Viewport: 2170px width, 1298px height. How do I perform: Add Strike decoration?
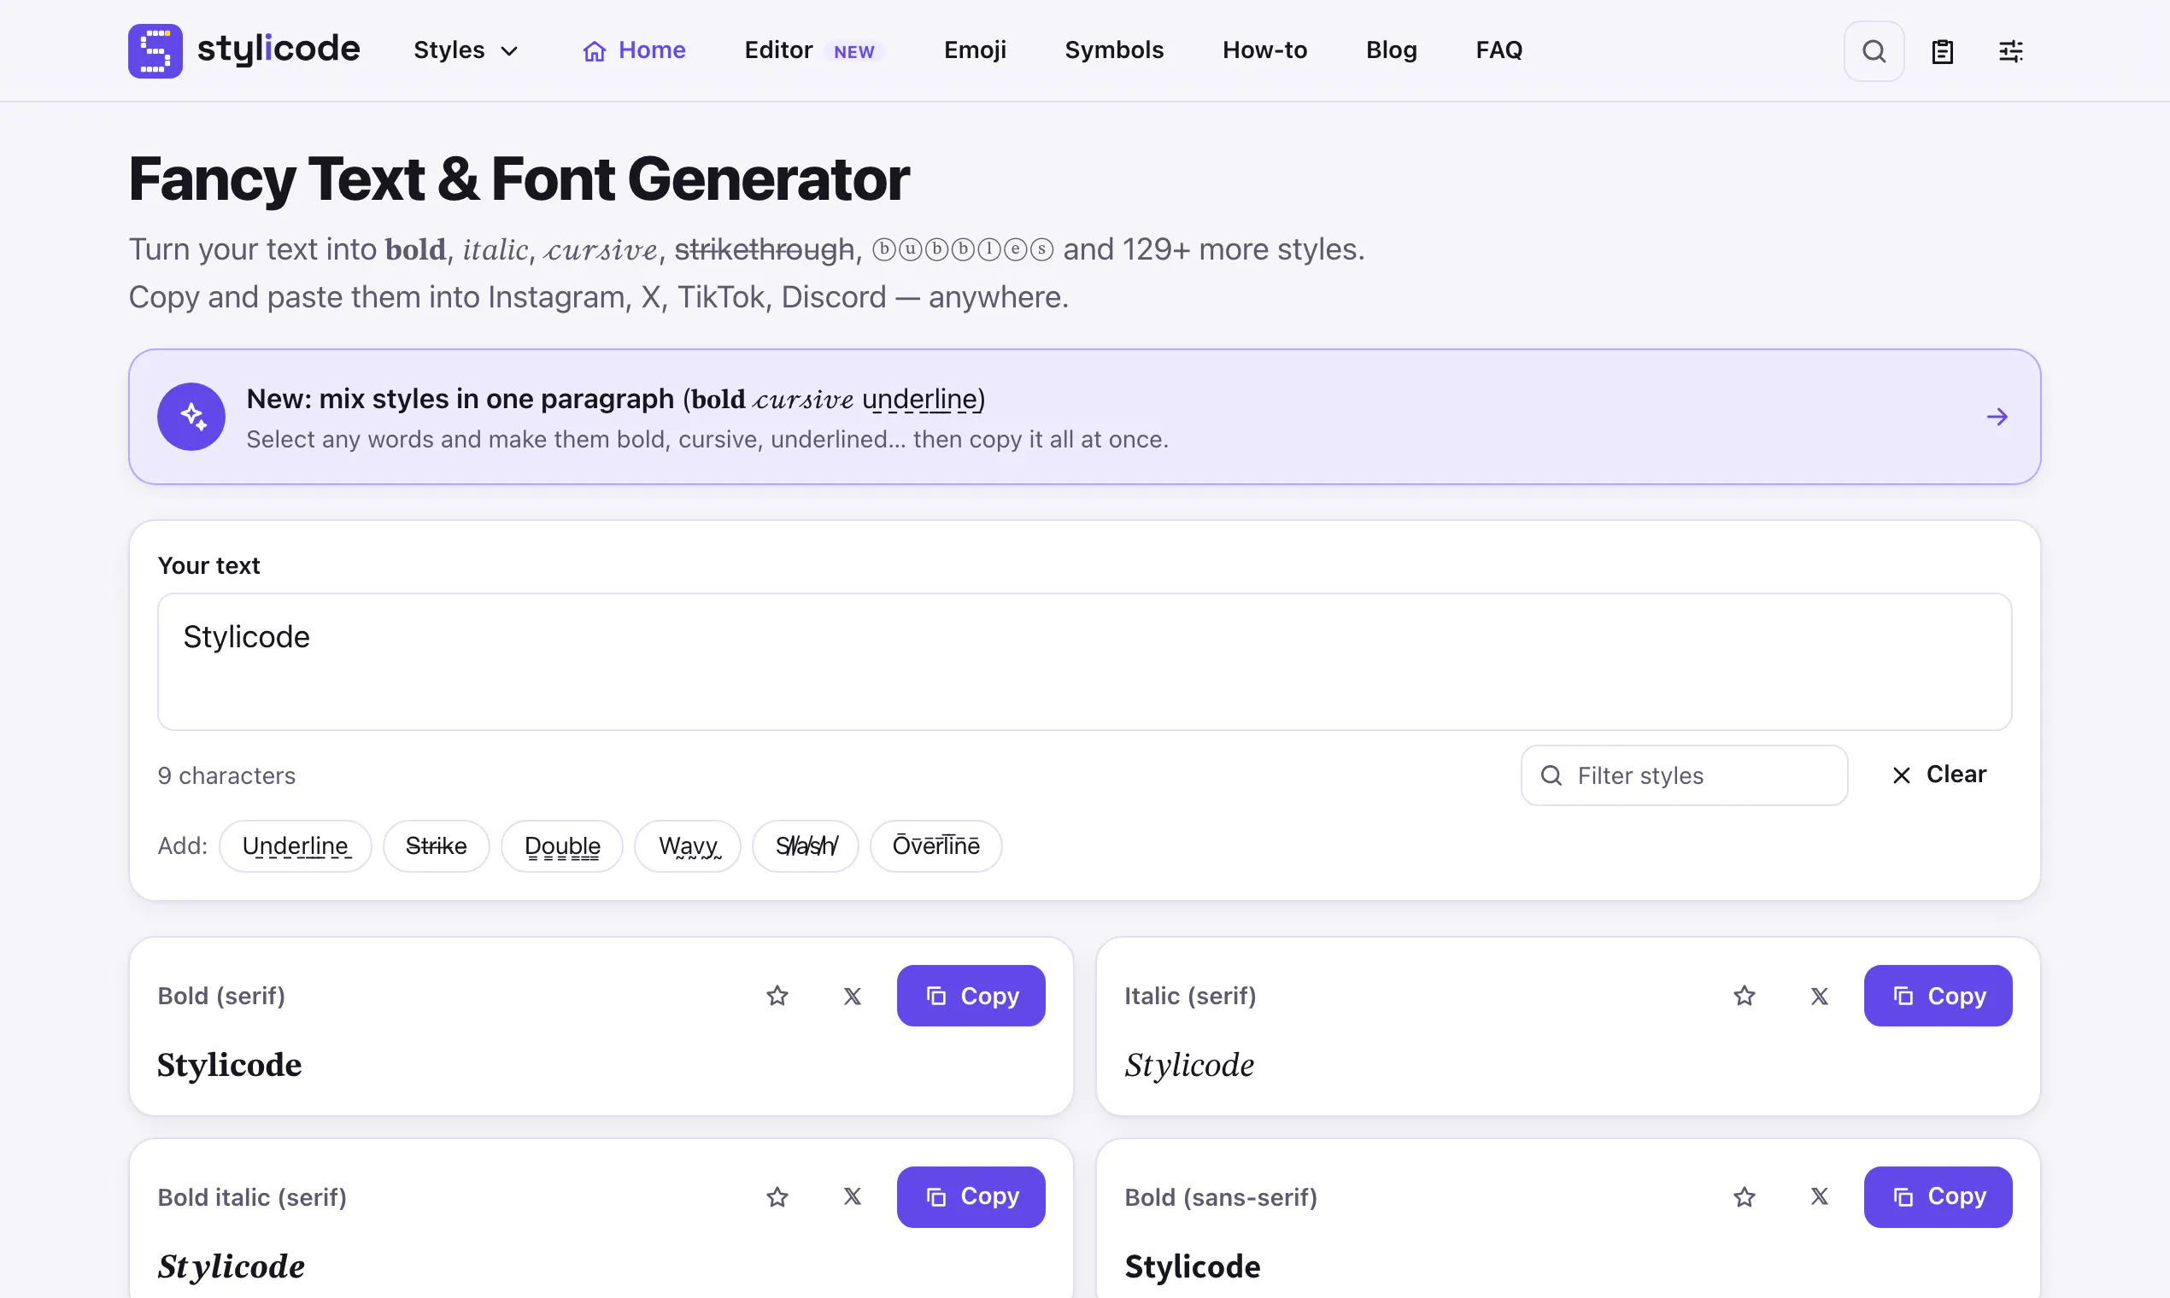[436, 845]
